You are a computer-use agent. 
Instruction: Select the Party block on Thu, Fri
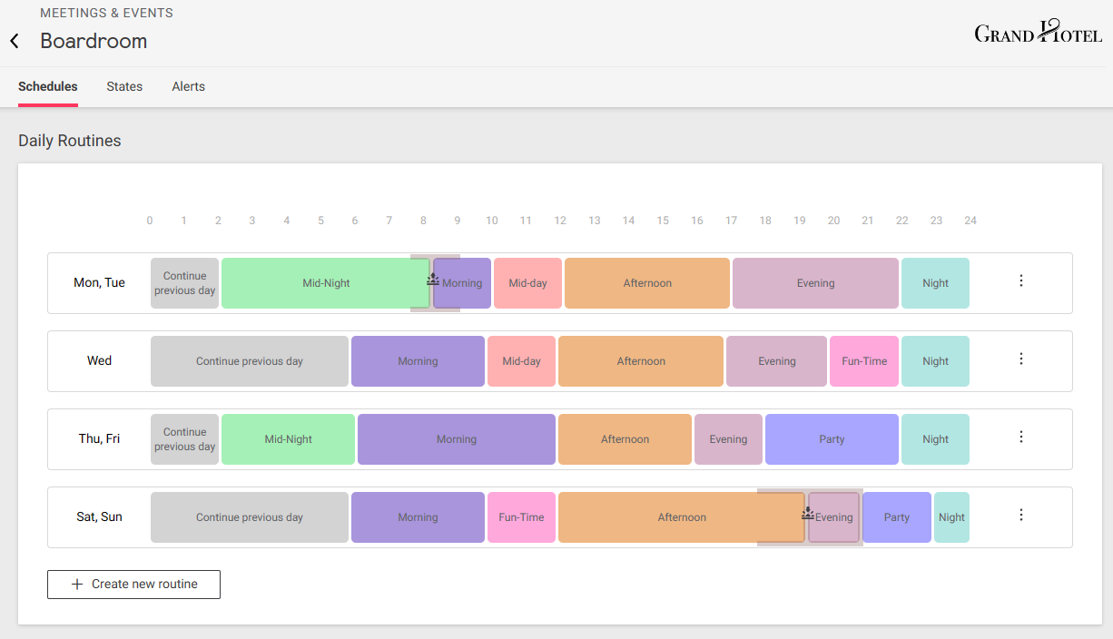click(x=832, y=438)
